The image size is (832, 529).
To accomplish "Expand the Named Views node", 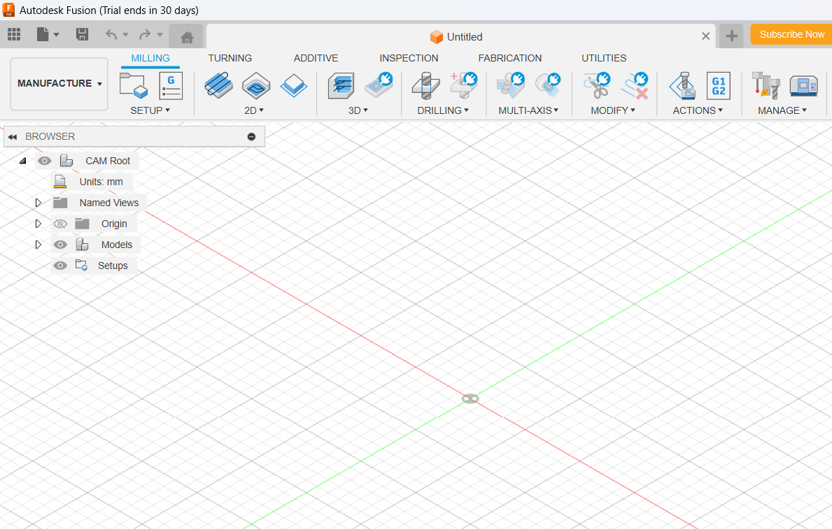I will click(38, 203).
